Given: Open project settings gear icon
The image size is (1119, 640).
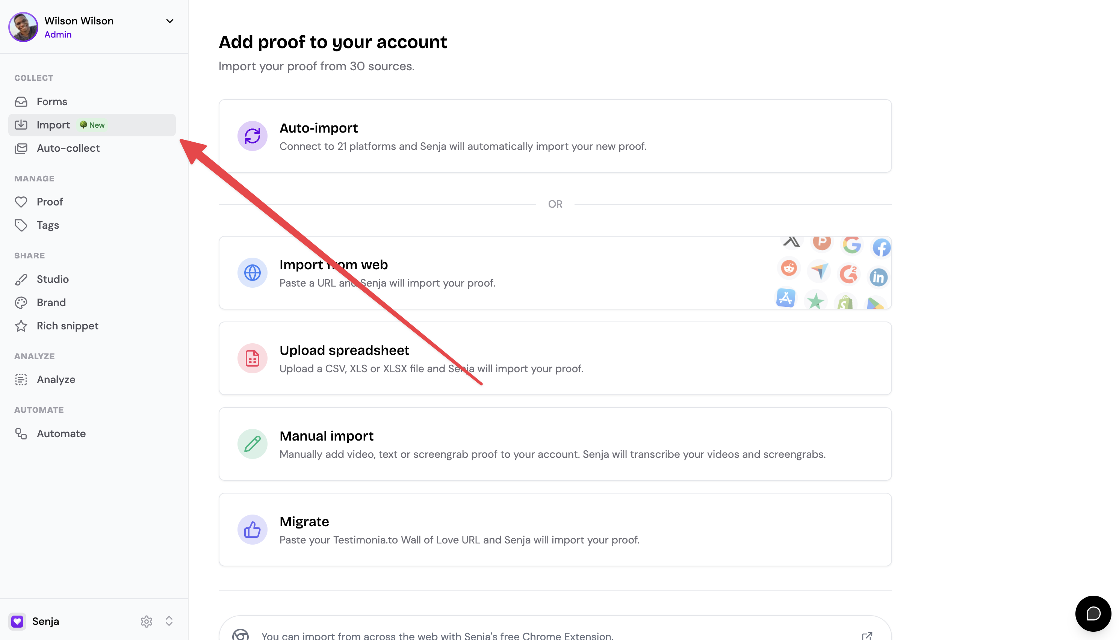Looking at the screenshot, I should coord(147,621).
